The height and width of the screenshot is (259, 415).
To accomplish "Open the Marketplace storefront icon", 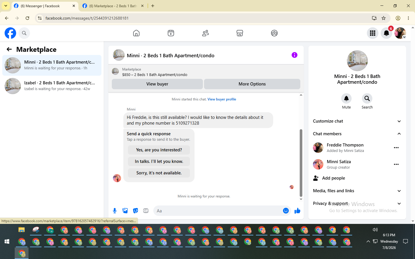I will tap(240, 33).
